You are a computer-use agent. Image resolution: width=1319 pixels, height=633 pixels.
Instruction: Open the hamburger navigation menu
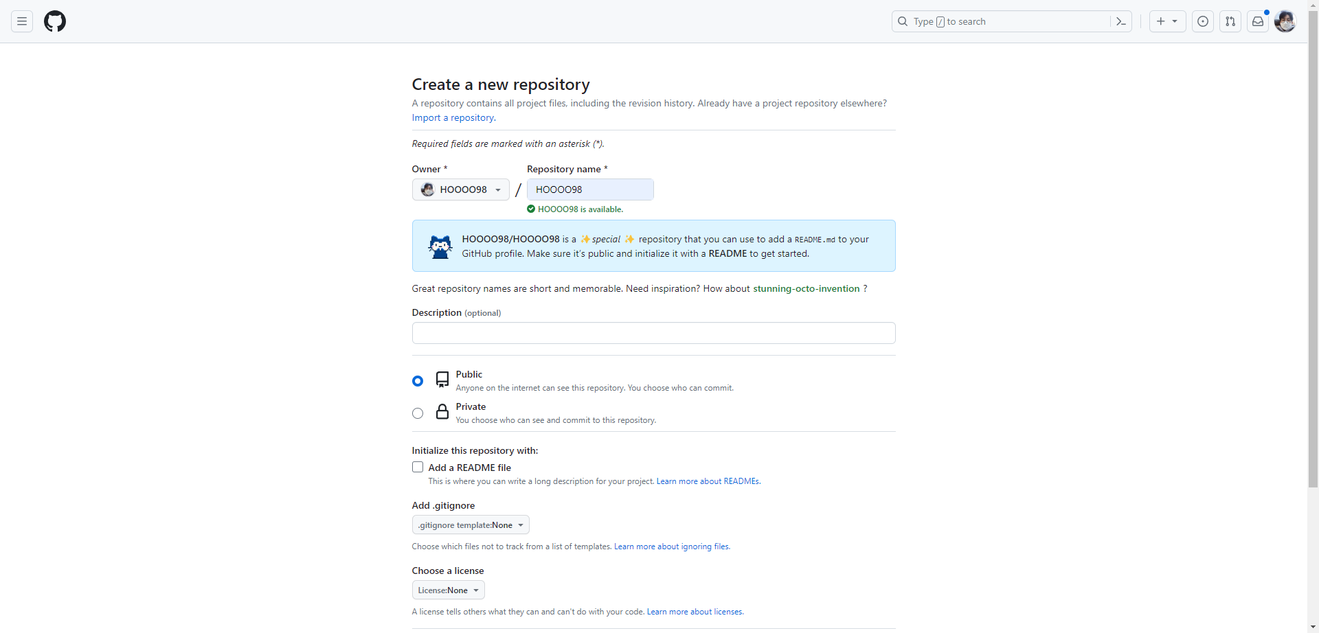(22, 21)
